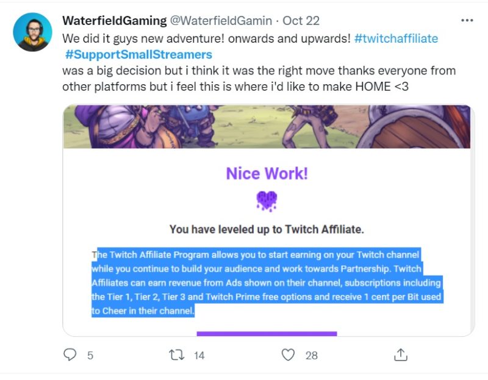Like the tweet with the heart icon
The height and width of the screenshot is (380, 488).
point(289,354)
